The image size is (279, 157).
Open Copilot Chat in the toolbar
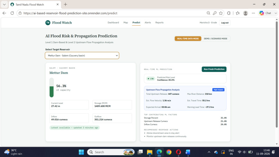pyautogui.click(x=265, y=13)
